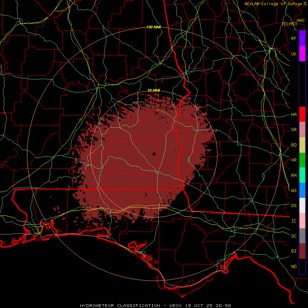
Task: Click the light pink IC legend swatch
Action: coord(302,221)
